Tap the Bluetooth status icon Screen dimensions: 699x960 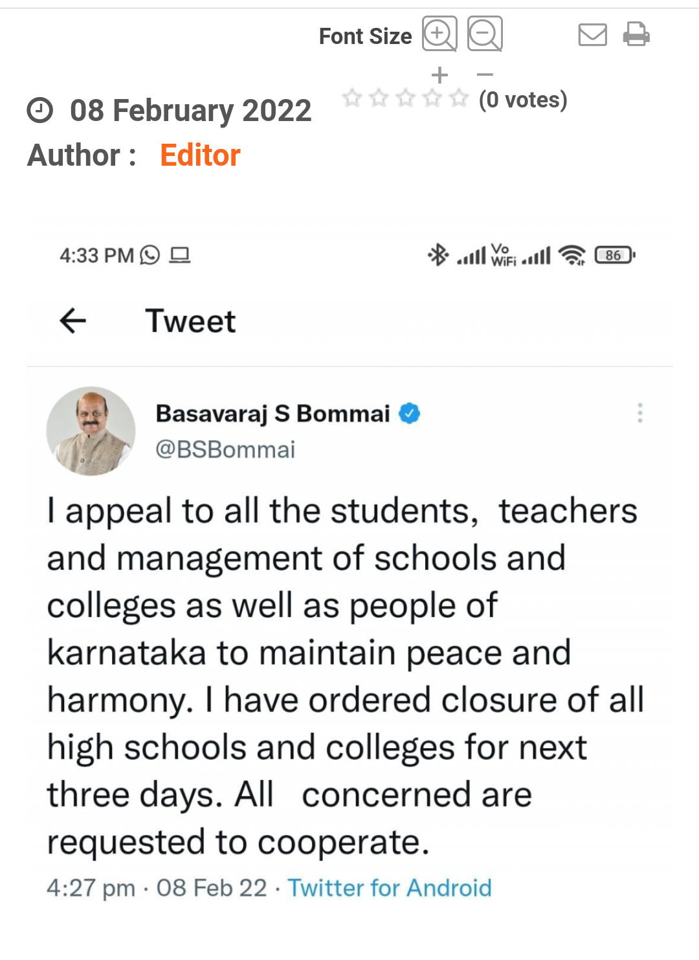438,255
